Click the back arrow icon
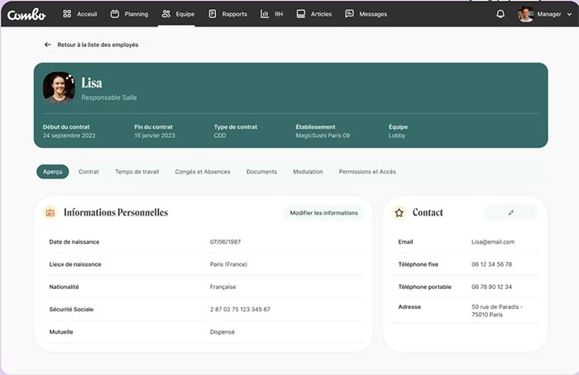The width and height of the screenshot is (579, 375). [x=48, y=45]
